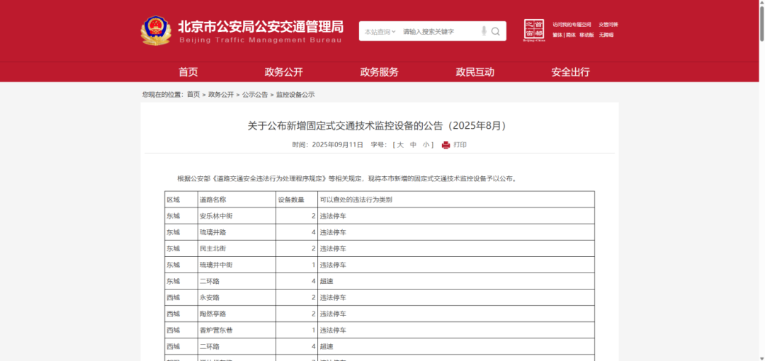This screenshot has width=765, height=361.
Task: Set font size to 大 (large)
Action: [x=400, y=145]
